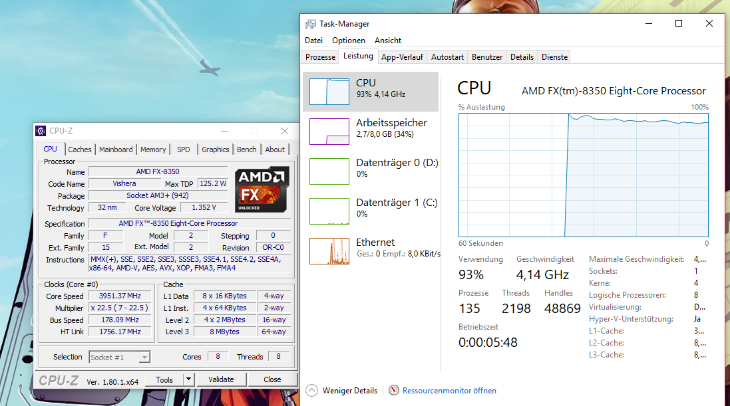Select the Datenträger 1 (C:) graph thumbnail
This screenshot has width=730, height=406.
329,211
